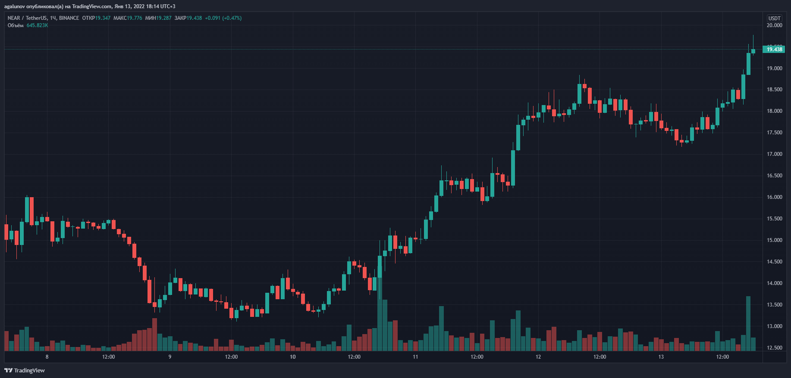Viewport: 791px width, 378px height.
Task: Click the ЗАКР close value 19.438
Action: tap(194, 18)
